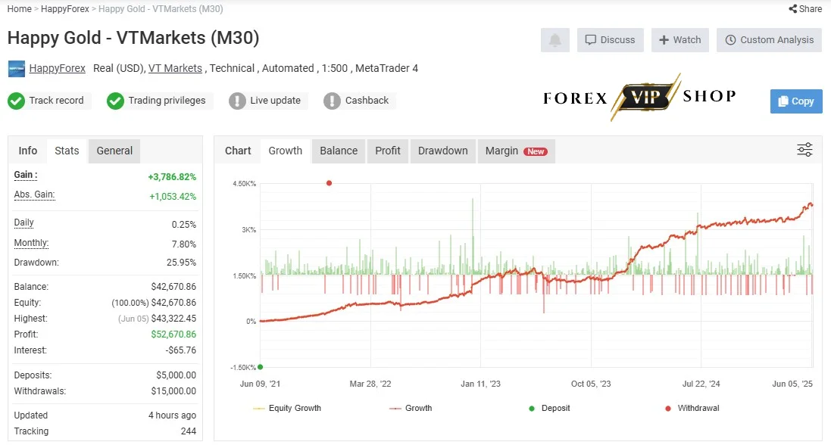Switch to the Info tab
This screenshot has height=448, width=831.
(x=27, y=151)
